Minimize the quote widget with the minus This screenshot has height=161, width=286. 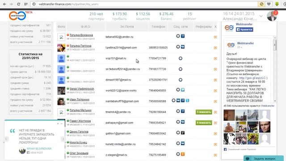(x=62, y=123)
